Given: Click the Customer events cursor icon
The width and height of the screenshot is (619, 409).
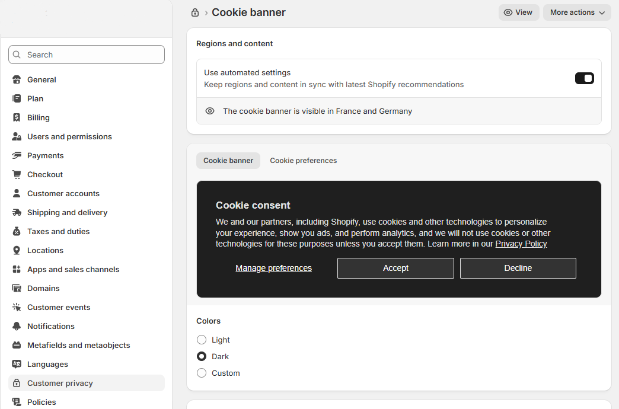Looking at the screenshot, I should coord(17,307).
